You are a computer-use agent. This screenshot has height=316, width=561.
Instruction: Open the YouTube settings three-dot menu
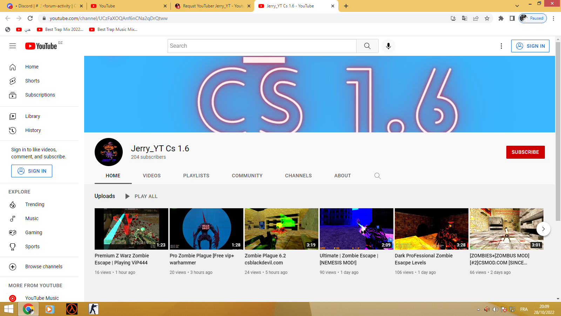pyautogui.click(x=501, y=46)
